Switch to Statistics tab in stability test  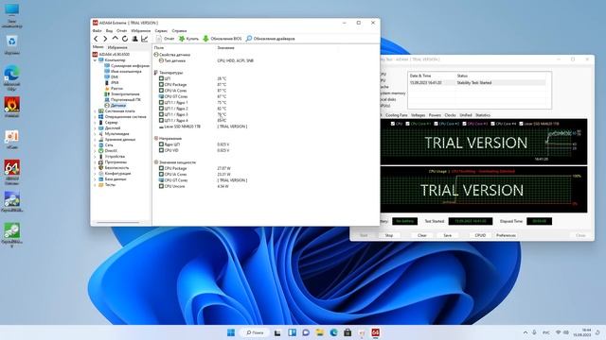[x=483, y=115]
